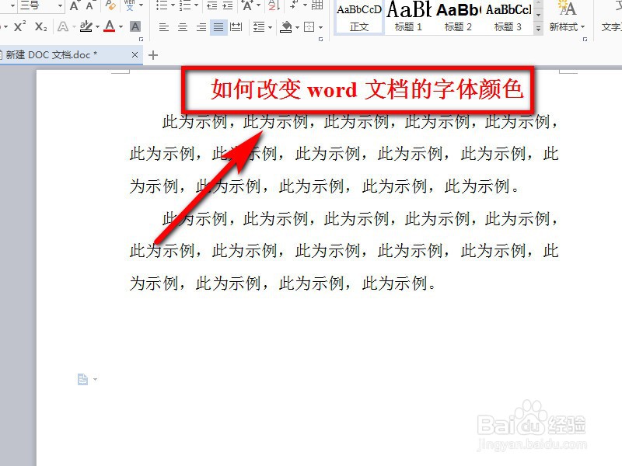Screen dimensions: 622x466
Task: Click the new tab plus button
Action: coord(152,55)
